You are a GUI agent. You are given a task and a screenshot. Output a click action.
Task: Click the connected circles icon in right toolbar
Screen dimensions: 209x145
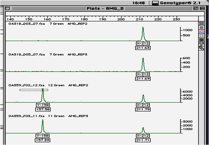click(201, 44)
